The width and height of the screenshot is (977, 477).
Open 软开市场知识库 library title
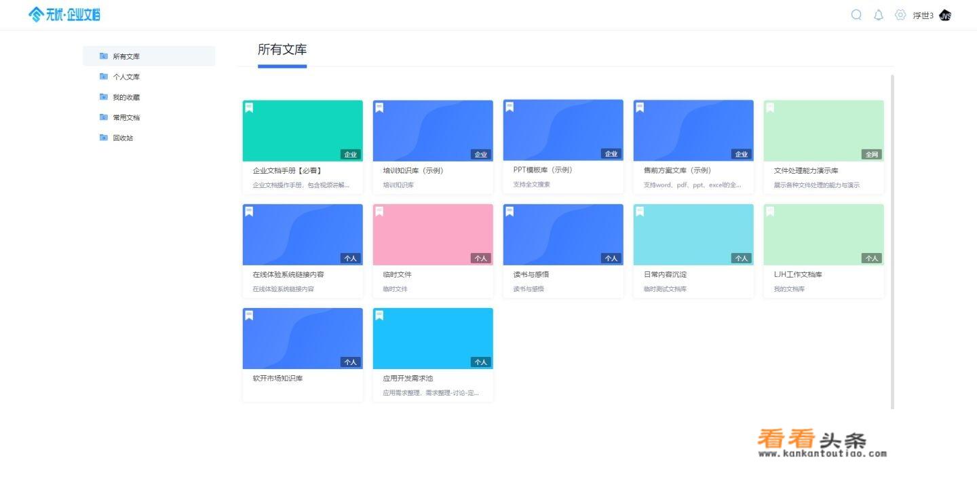(x=277, y=378)
